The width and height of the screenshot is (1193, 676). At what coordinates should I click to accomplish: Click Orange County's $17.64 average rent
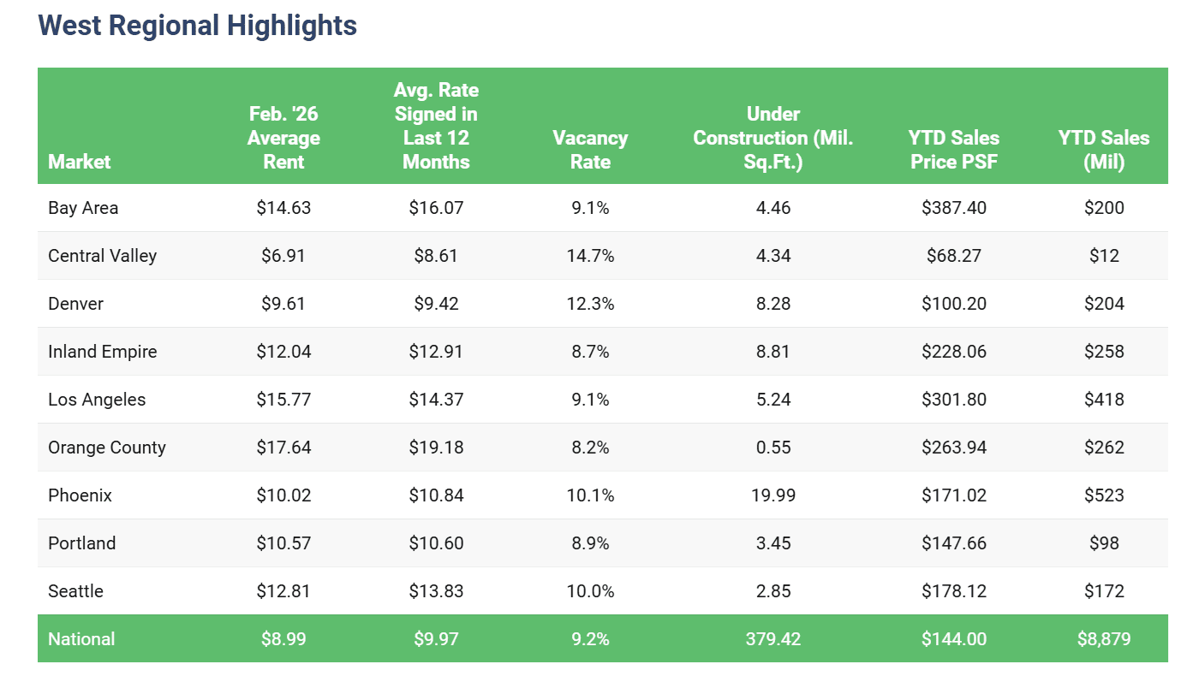point(283,448)
